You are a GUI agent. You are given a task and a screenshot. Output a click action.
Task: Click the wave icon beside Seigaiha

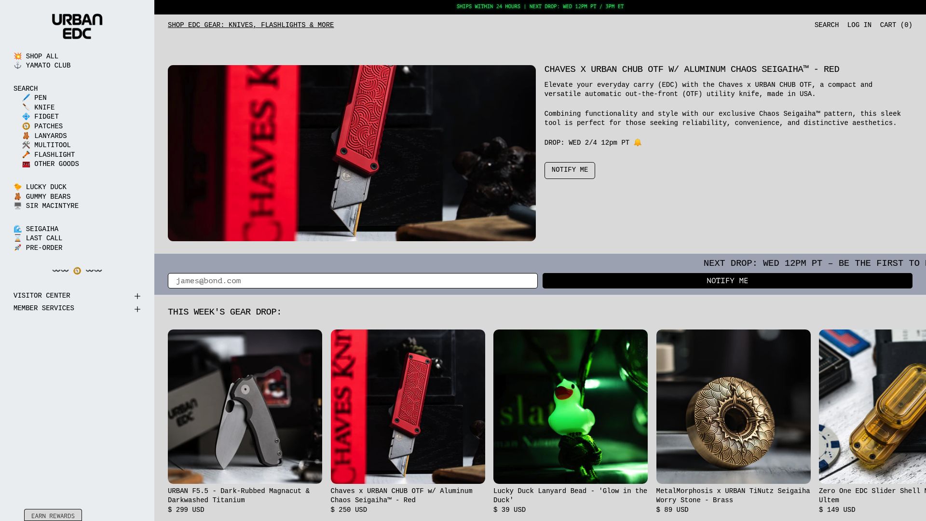(x=18, y=229)
